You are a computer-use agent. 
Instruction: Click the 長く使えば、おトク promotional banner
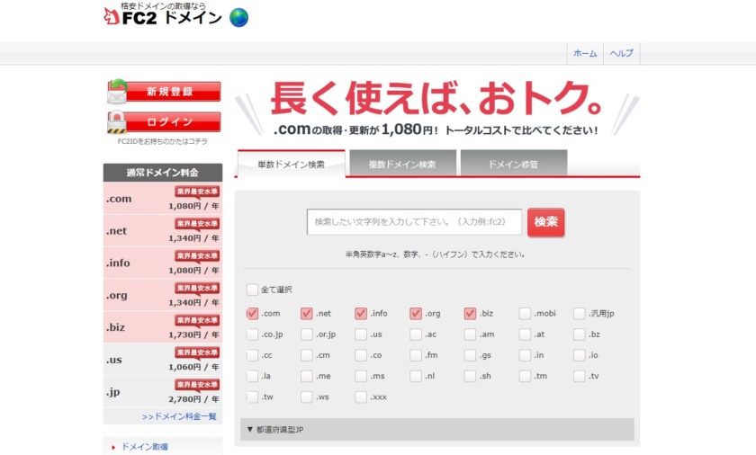(x=436, y=108)
